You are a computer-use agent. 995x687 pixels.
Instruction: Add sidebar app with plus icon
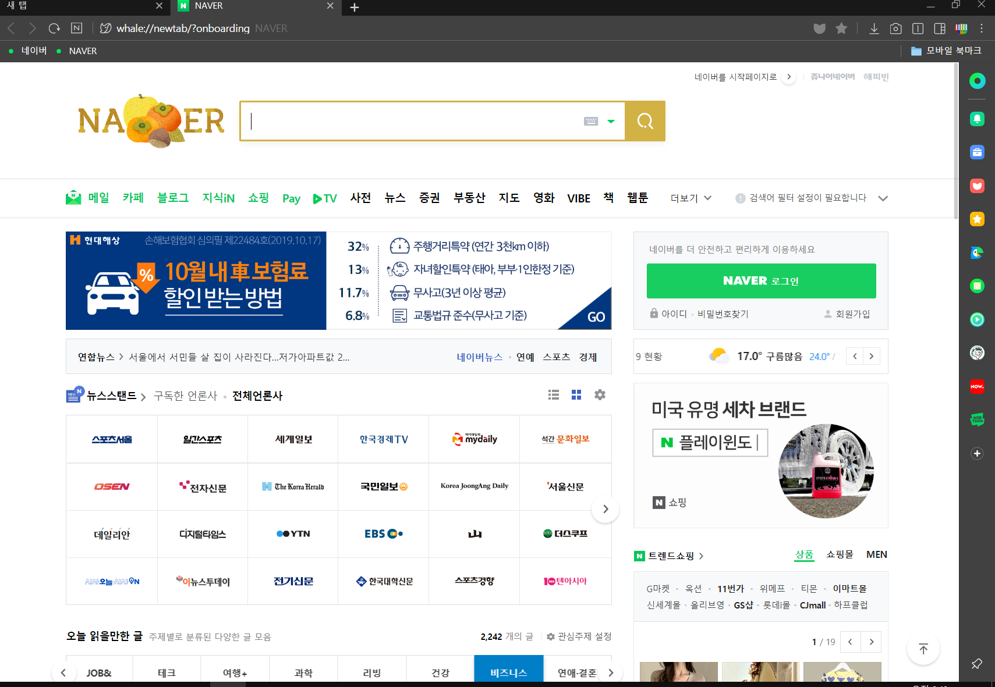click(978, 453)
